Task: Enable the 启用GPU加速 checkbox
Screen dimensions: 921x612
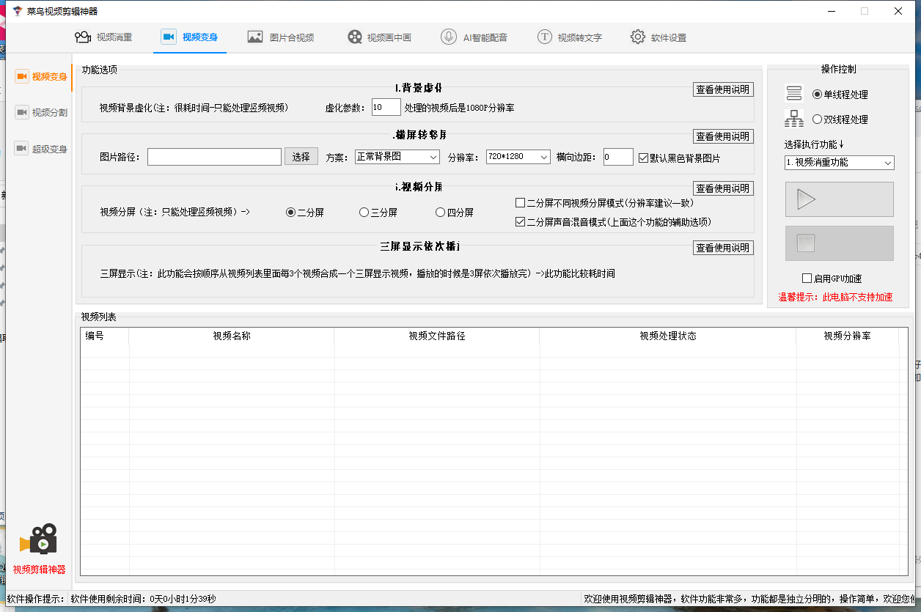Action: (807, 279)
